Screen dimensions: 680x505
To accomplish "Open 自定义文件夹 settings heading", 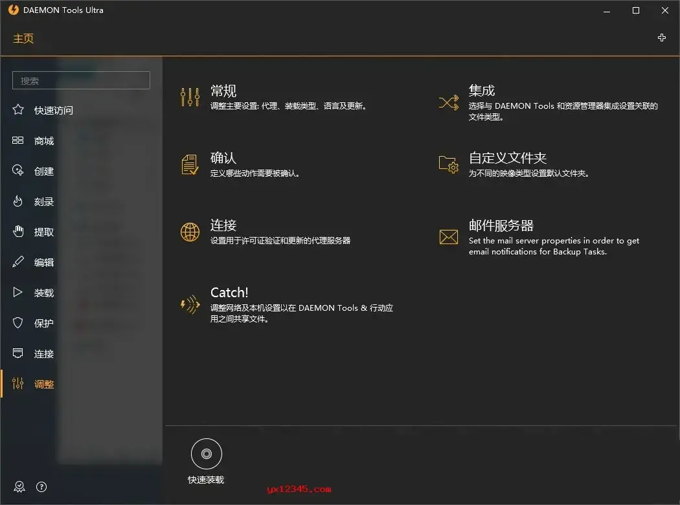I will 508,158.
